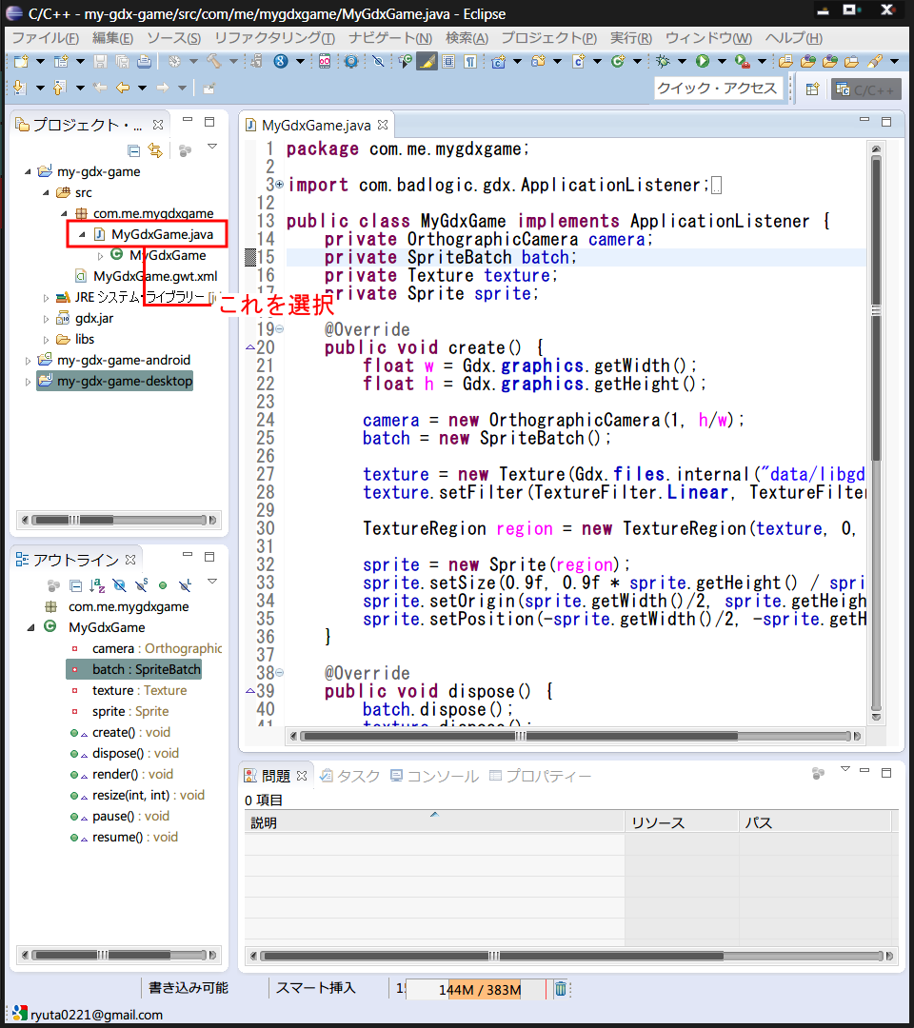Collapse the com.me.mygdxgame package node
This screenshot has height=1028, width=914.
pos(64,212)
